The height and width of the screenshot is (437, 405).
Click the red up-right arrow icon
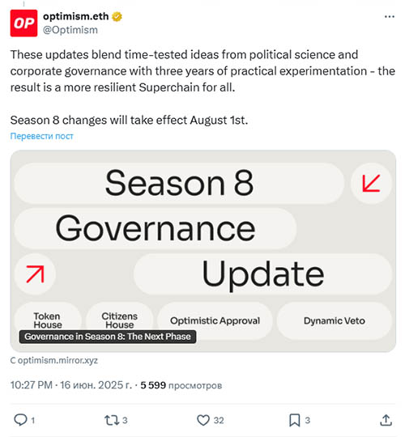pyautogui.click(x=35, y=274)
